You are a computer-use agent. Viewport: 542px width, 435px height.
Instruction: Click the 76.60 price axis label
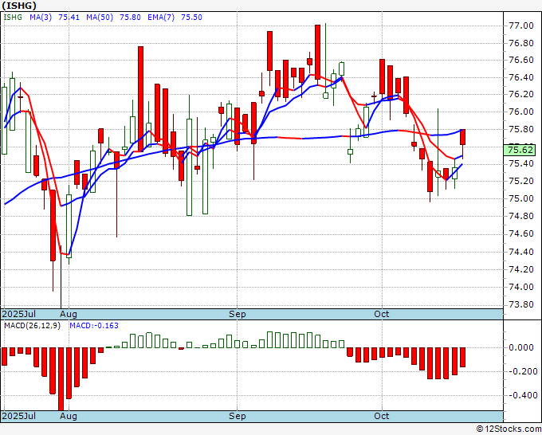click(521, 60)
